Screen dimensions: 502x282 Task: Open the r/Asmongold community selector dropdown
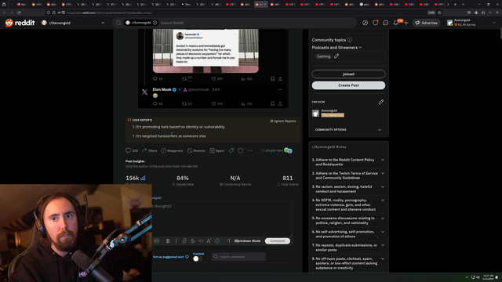coord(73,23)
